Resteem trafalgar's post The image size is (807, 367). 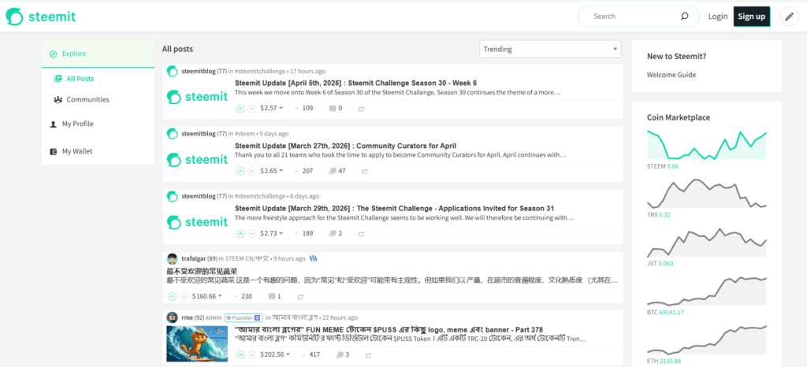pyautogui.click(x=300, y=297)
